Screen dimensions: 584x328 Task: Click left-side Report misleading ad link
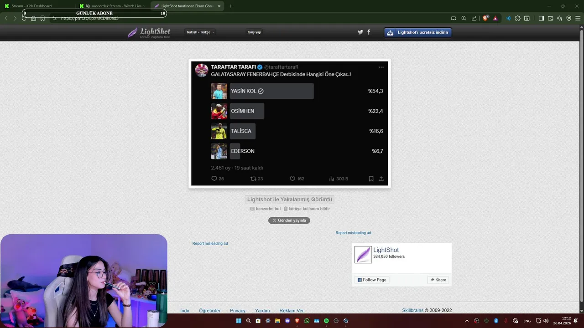click(x=210, y=243)
